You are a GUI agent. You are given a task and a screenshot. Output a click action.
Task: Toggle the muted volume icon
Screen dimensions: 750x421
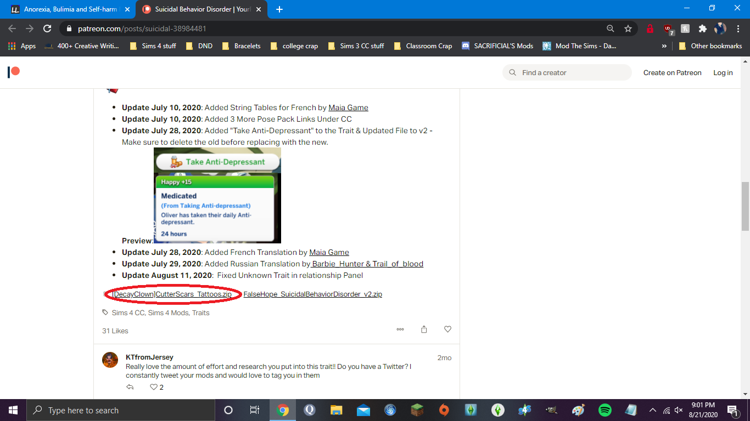(x=679, y=410)
